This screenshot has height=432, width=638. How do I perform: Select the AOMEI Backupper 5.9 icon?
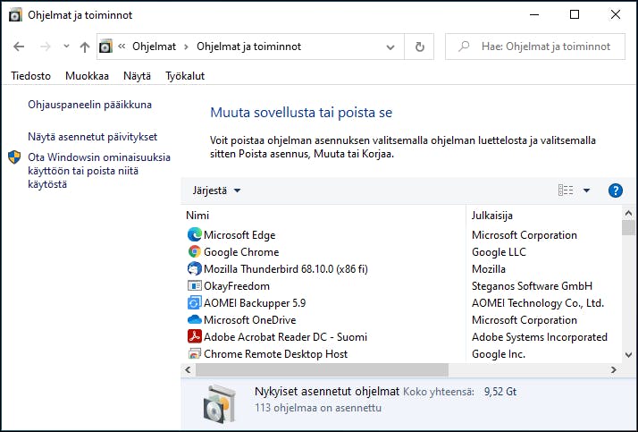point(195,303)
